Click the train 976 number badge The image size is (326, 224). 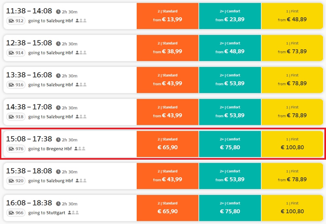tap(16, 149)
